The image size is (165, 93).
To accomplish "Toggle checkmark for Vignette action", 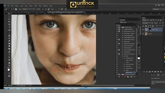I will point(117,29).
